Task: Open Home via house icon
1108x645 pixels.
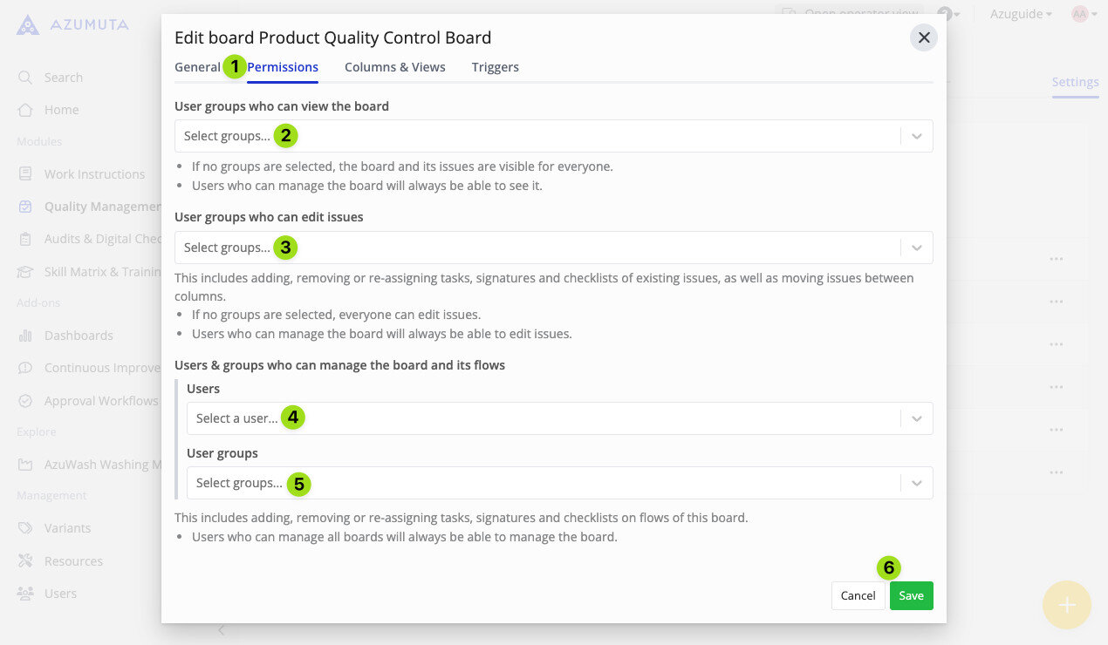Action: [x=25, y=110]
